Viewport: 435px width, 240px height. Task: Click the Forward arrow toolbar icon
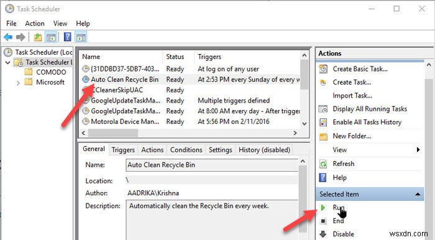(x=21, y=37)
